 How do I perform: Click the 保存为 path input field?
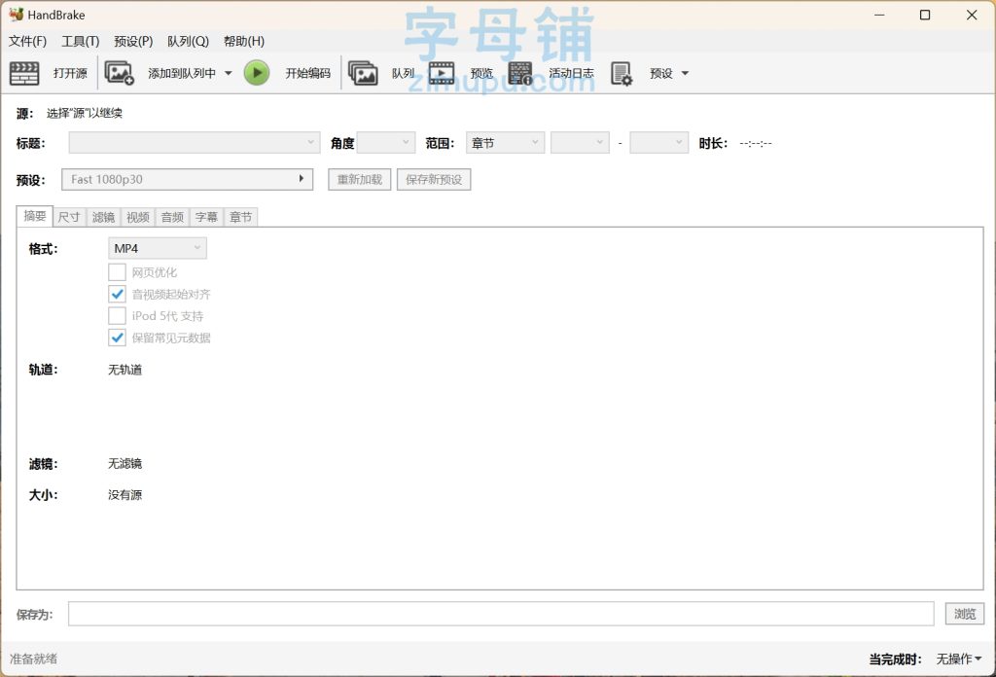pos(501,614)
